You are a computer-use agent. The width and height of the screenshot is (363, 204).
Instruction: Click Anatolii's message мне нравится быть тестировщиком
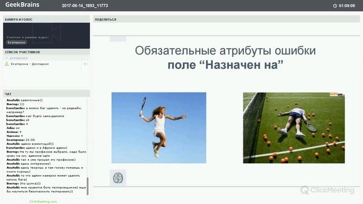47,189
